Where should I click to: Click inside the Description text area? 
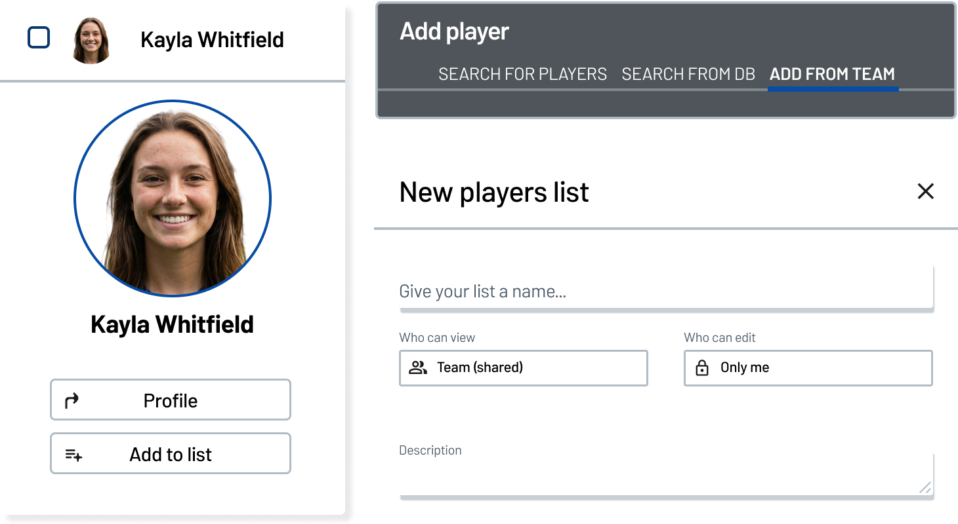[x=666, y=475]
